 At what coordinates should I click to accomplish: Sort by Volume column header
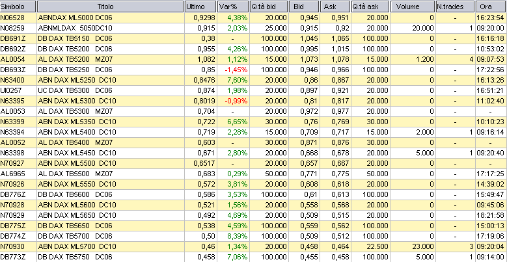tap(413, 7)
